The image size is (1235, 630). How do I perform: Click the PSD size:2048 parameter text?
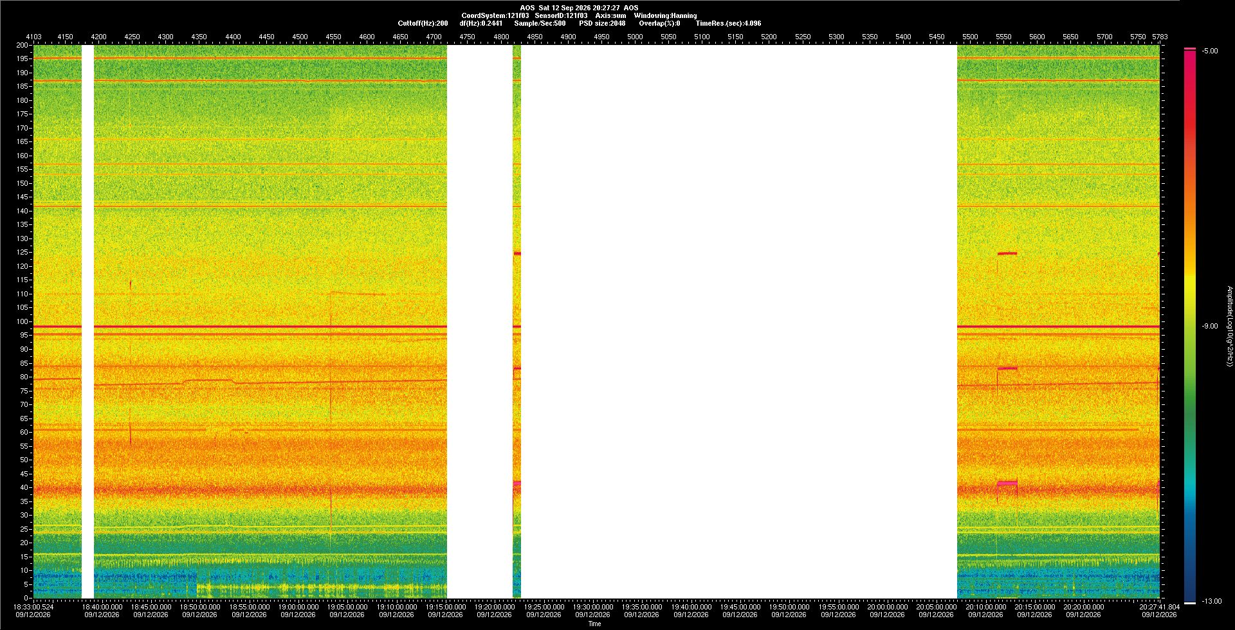[x=602, y=23]
